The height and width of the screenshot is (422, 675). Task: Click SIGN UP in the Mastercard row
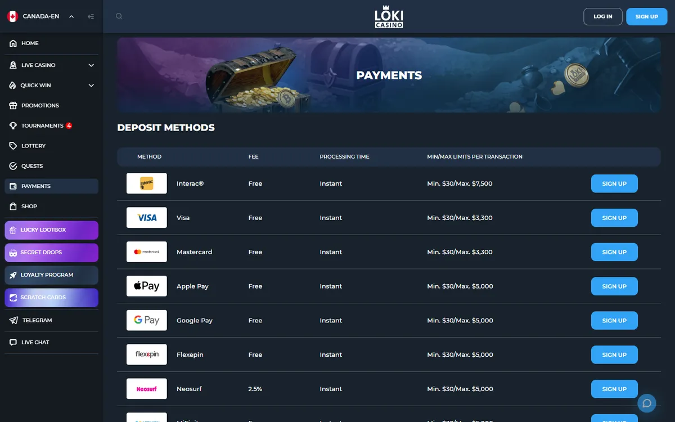[x=614, y=252]
